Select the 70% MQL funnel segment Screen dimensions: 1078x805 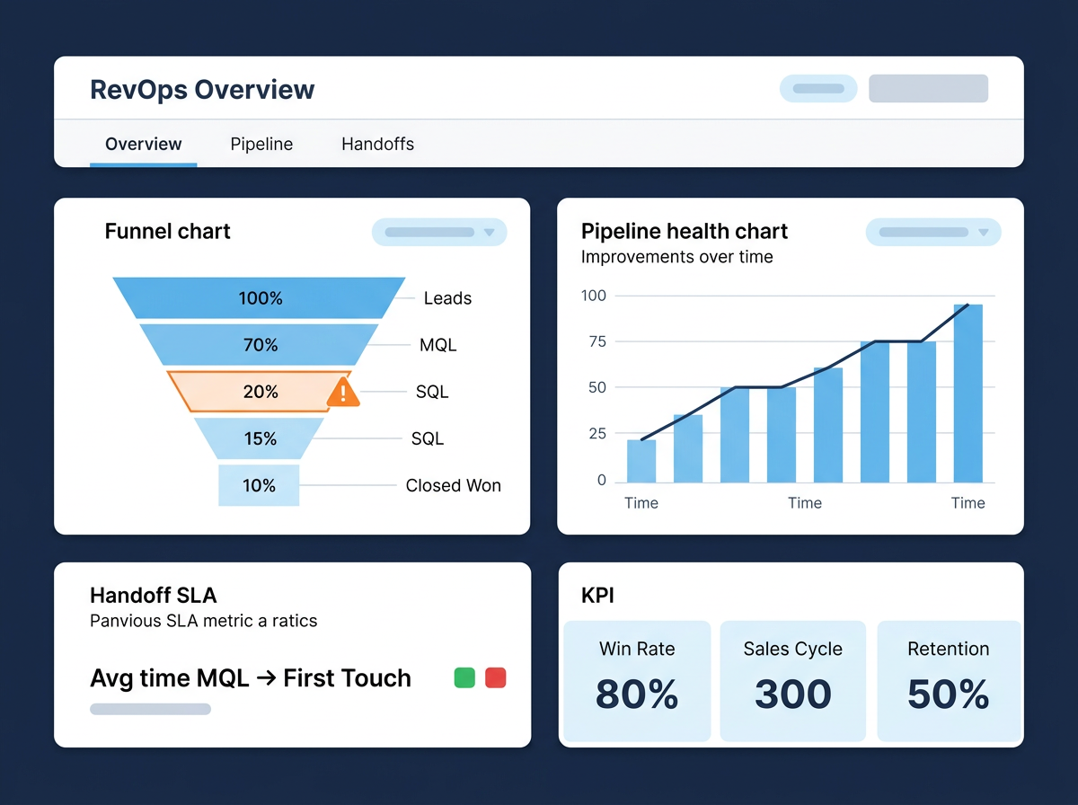point(260,345)
